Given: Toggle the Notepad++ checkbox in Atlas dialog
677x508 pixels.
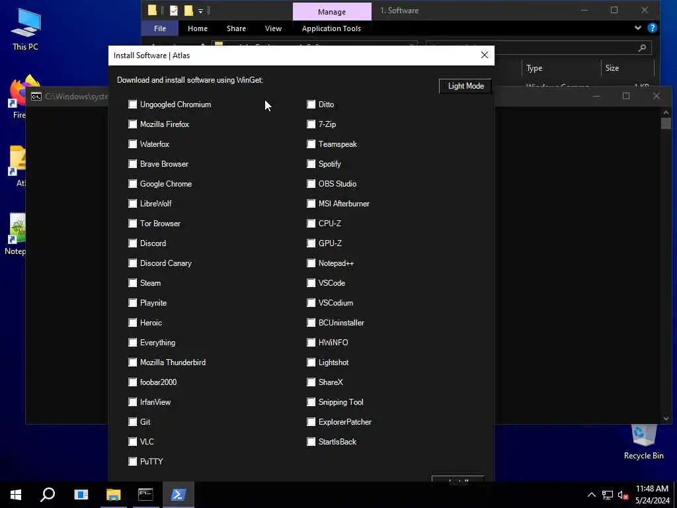Looking at the screenshot, I should click(x=311, y=263).
